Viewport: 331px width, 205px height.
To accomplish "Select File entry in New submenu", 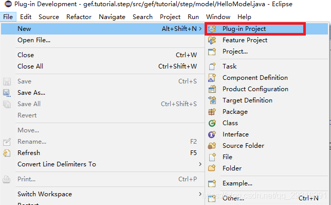I will click(x=267, y=157).
